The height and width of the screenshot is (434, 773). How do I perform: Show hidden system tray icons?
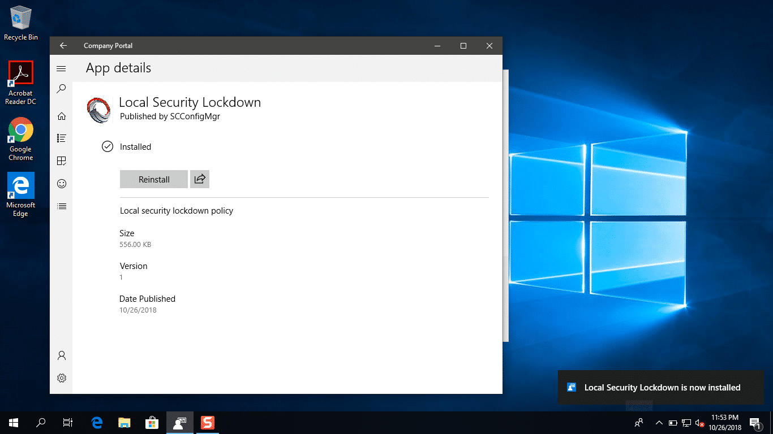click(659, 422)
